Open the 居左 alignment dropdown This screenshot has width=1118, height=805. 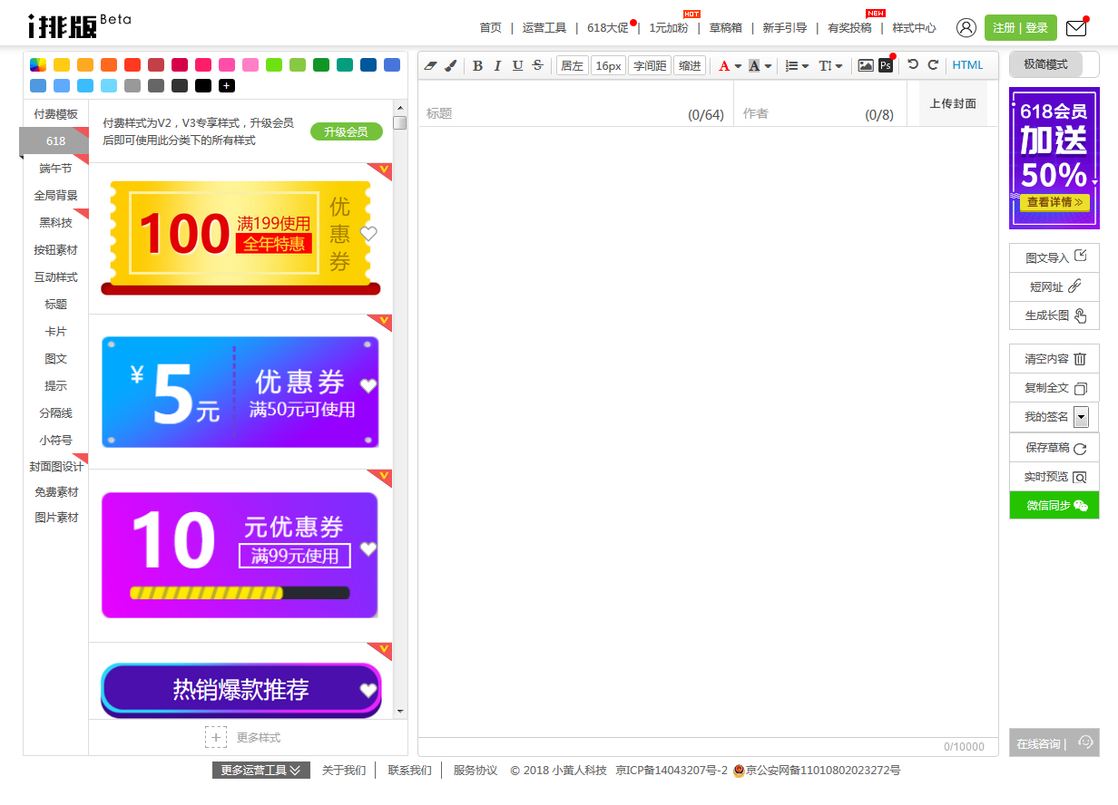click(572, 65)
